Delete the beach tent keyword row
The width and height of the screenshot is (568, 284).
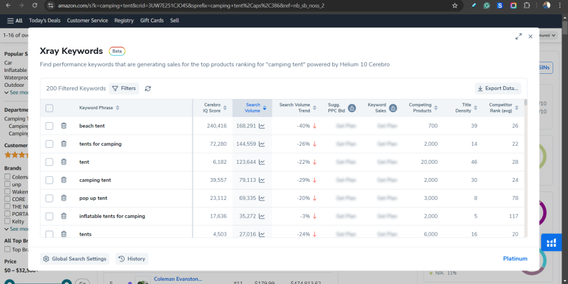click(x=64, y=126)
